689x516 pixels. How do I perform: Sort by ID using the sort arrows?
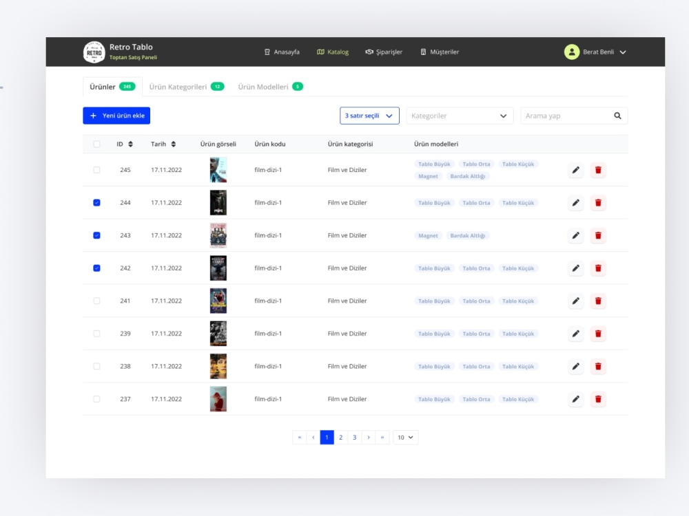pyautogui.click(x=130, y=144)
